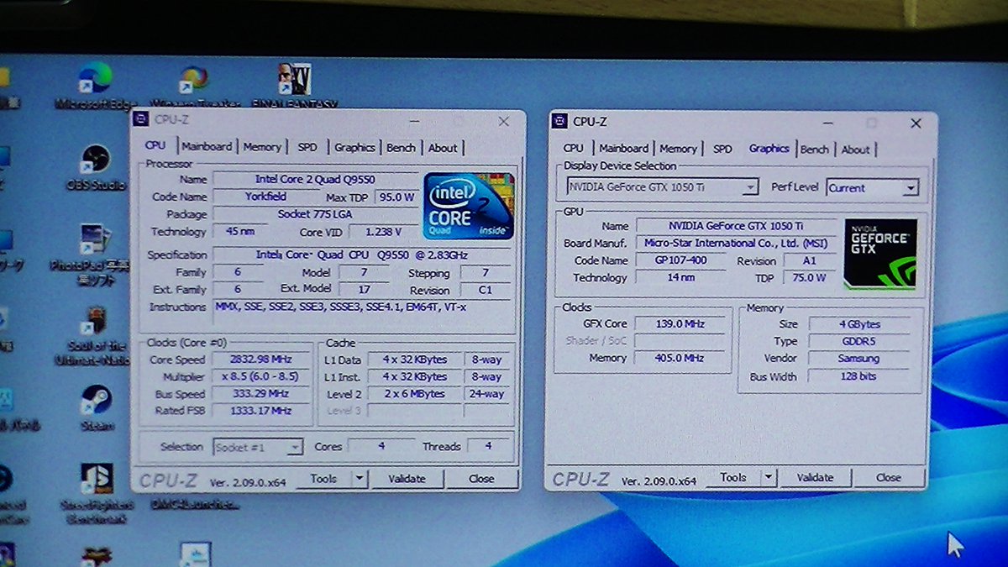Click the Micro-Star International board manufacturer field

[735, 243]
